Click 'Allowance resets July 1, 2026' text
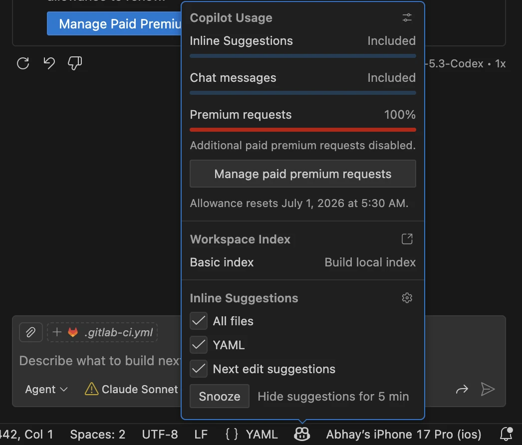Viewport: 522px width, 445px height. (299, 203)
